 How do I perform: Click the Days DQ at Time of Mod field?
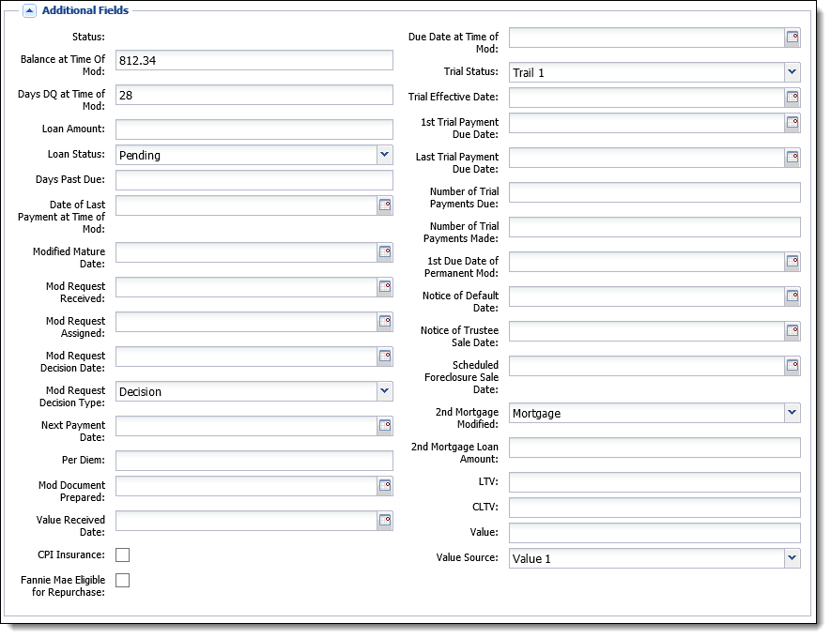[254, 96]
